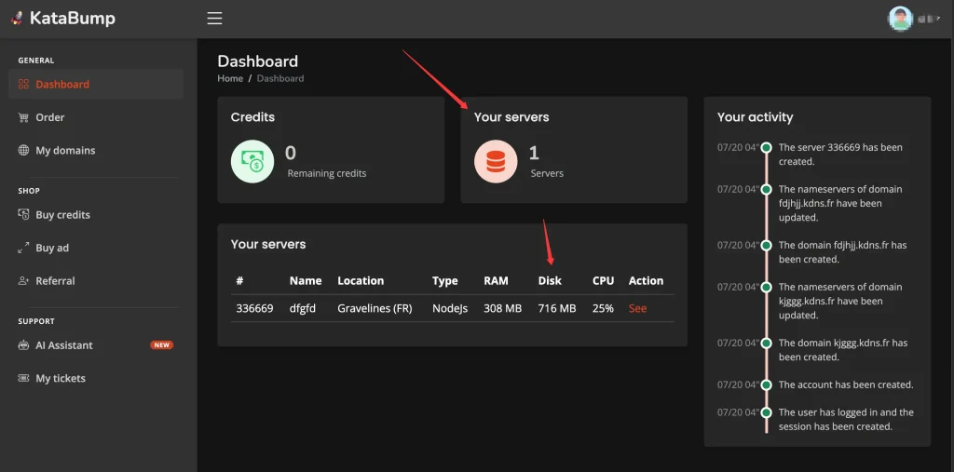
Task: Click the Buy ad expand-arrows icon
Action: click(x=23, y=248)
